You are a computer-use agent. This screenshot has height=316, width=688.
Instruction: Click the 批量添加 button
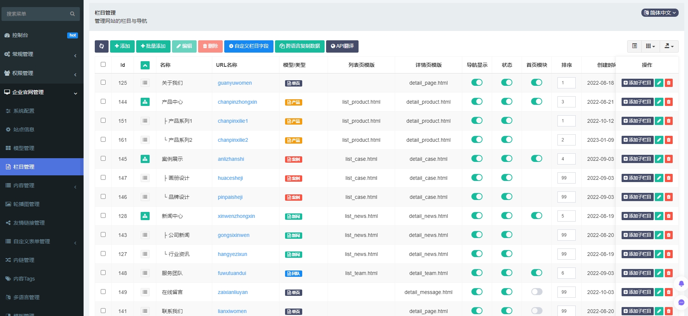(153, 46)
